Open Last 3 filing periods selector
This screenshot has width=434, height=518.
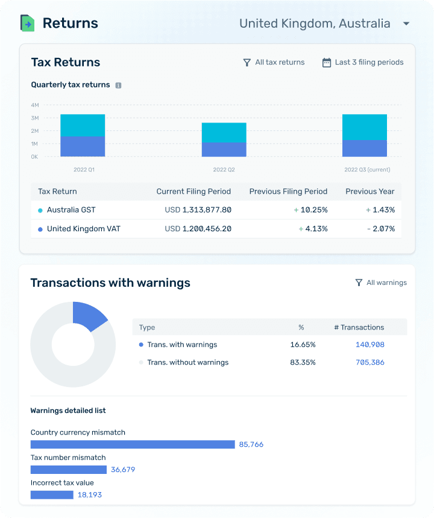click(363, 62)
